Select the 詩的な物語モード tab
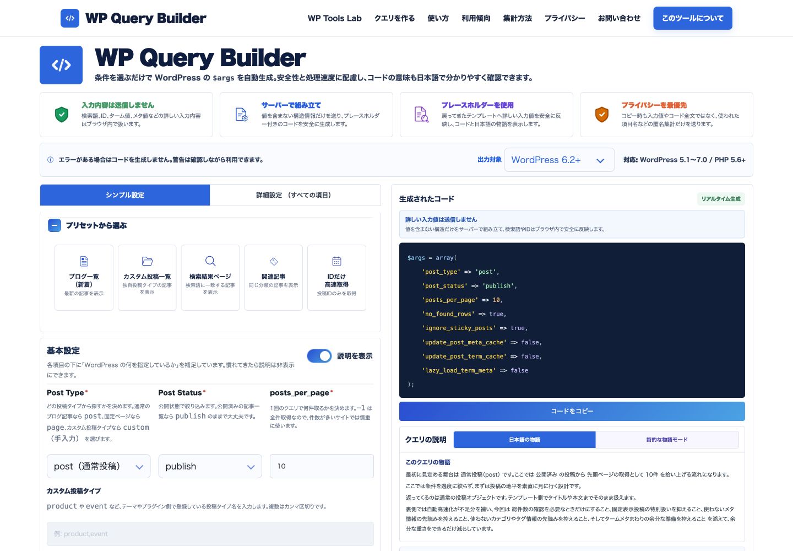This screenshot has width=793, height=551. point(667,440)
